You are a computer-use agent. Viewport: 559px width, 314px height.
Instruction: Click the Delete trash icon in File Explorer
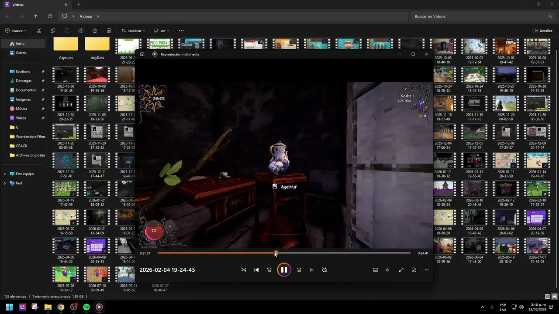click(x=109, y=31)
